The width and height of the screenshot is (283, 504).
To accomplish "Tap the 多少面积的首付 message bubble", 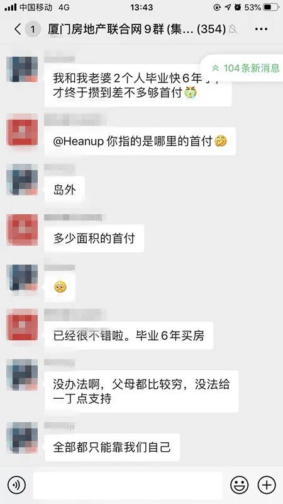I will point(94,239).
